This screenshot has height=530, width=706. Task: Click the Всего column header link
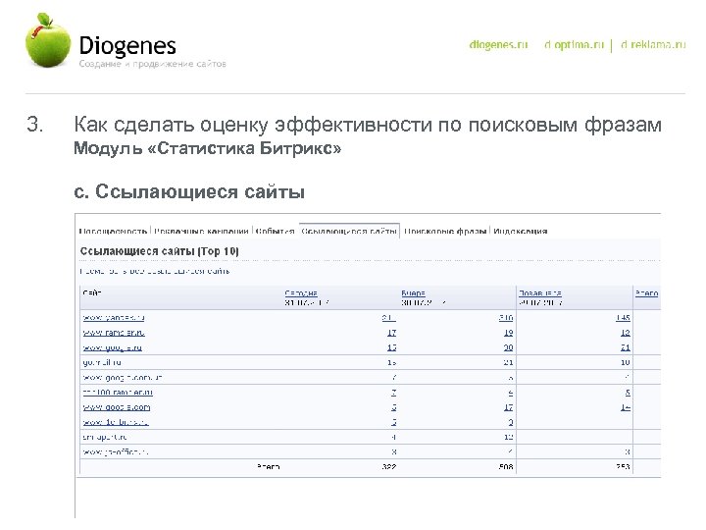click(646, 292)
